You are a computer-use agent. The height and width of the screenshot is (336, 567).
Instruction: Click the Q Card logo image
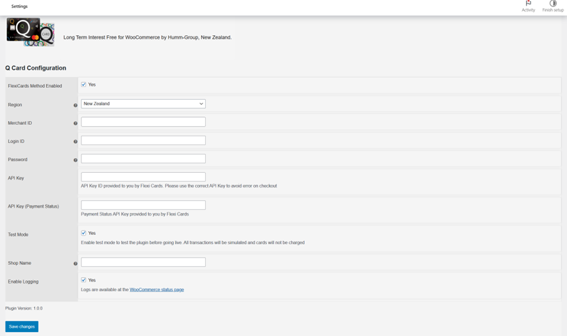pos(30,32)
